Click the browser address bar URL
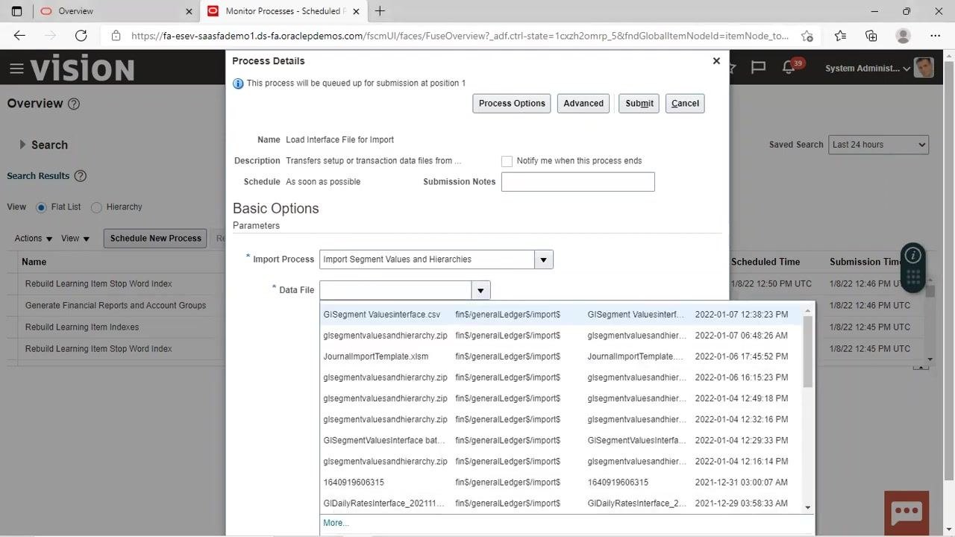Screen dimensions: 955x537 click(x=460, y=36)
